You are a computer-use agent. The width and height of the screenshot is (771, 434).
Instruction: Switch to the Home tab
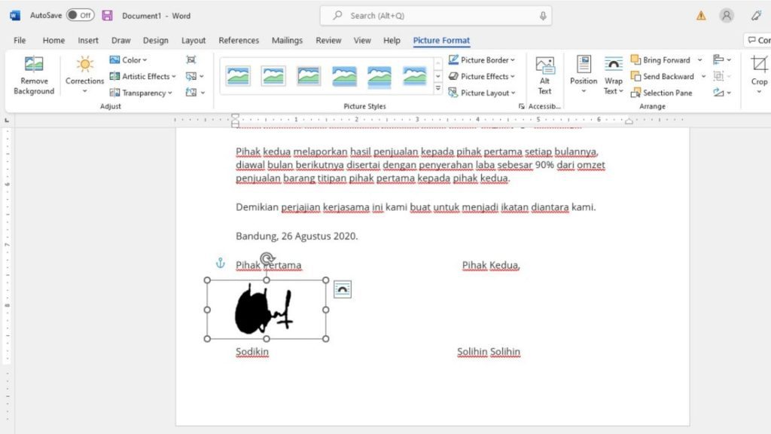[x=53, y=41]
